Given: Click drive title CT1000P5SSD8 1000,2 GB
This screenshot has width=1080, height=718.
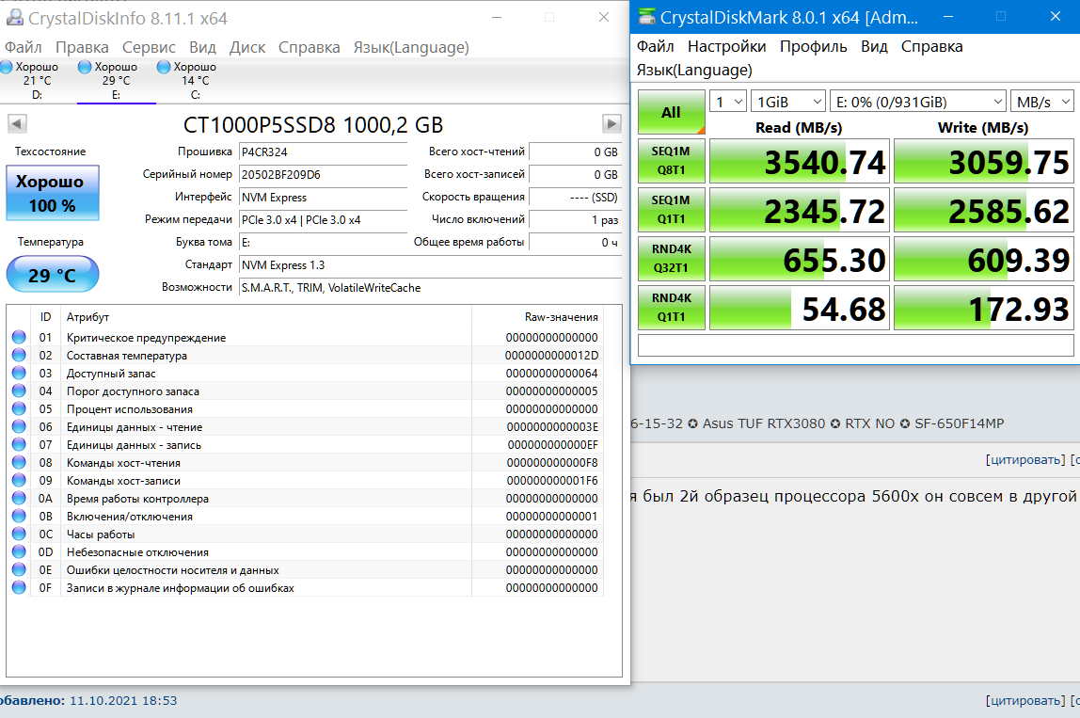Looking at the screenshot, I should (x=313, y=125).
